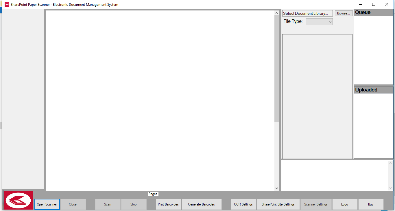Screen dimensions: 395x211
Task: Click the Pages label
Action: pyautogui.click(x=153, y=194)
